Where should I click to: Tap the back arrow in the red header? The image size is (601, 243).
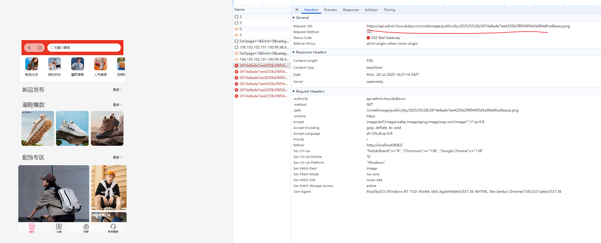click(x=29, y=48)
